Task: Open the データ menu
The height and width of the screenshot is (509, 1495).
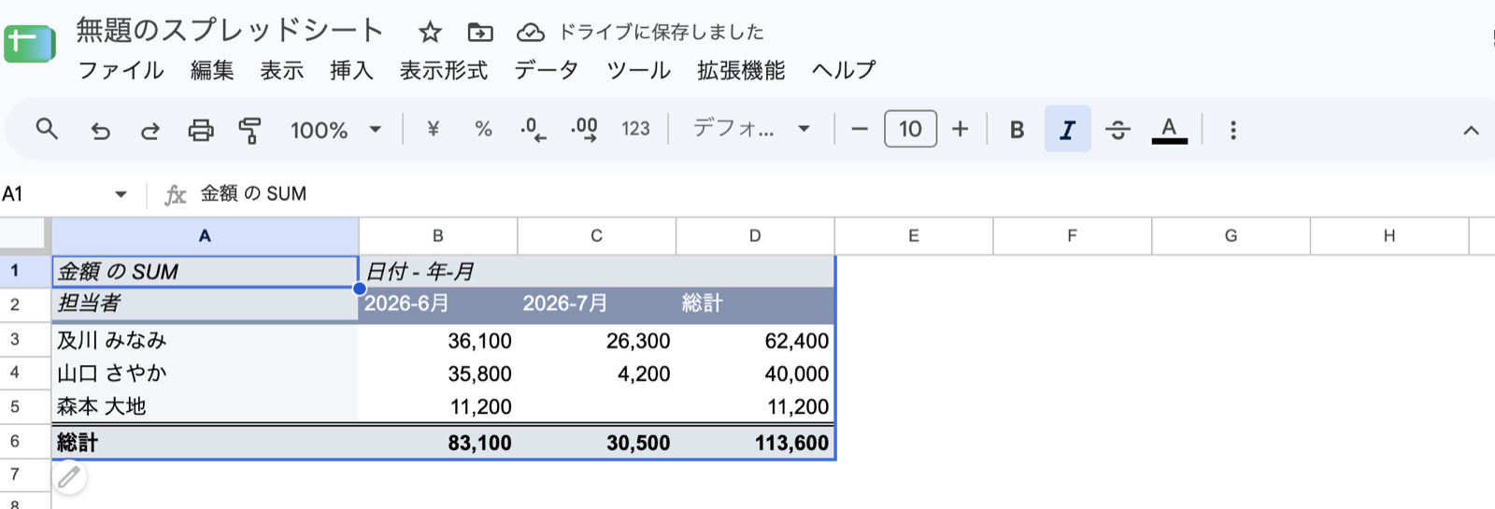Action: click(547, 70)
